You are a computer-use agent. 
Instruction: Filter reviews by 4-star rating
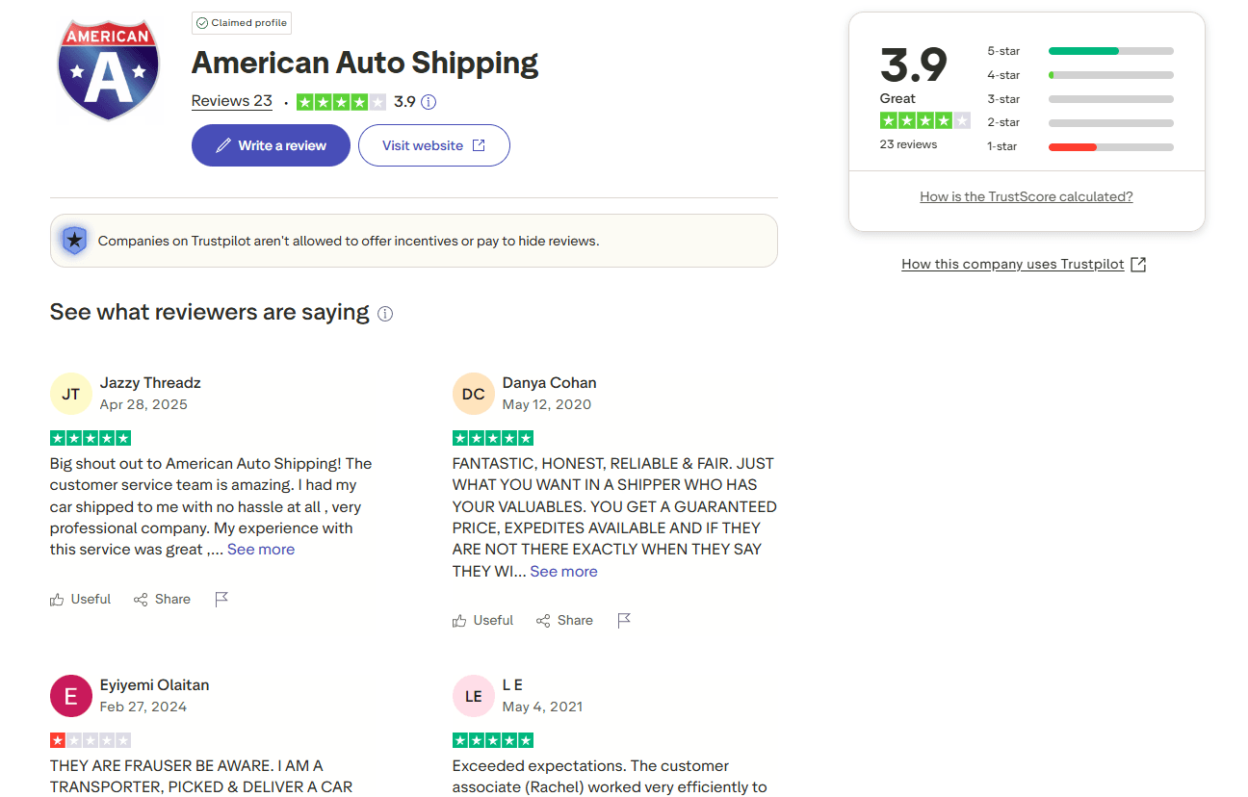click(1079, 75)
